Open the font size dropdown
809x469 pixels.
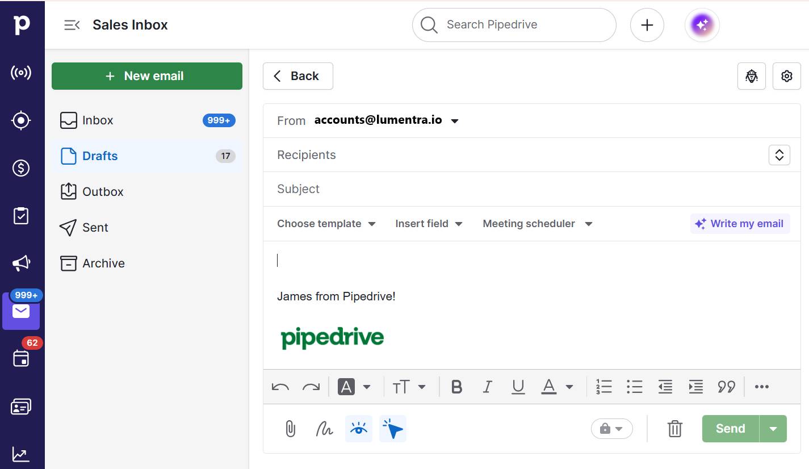pos(422,387)
